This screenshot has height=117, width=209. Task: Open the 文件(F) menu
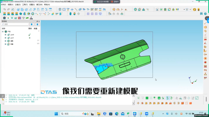pos(4,5)
